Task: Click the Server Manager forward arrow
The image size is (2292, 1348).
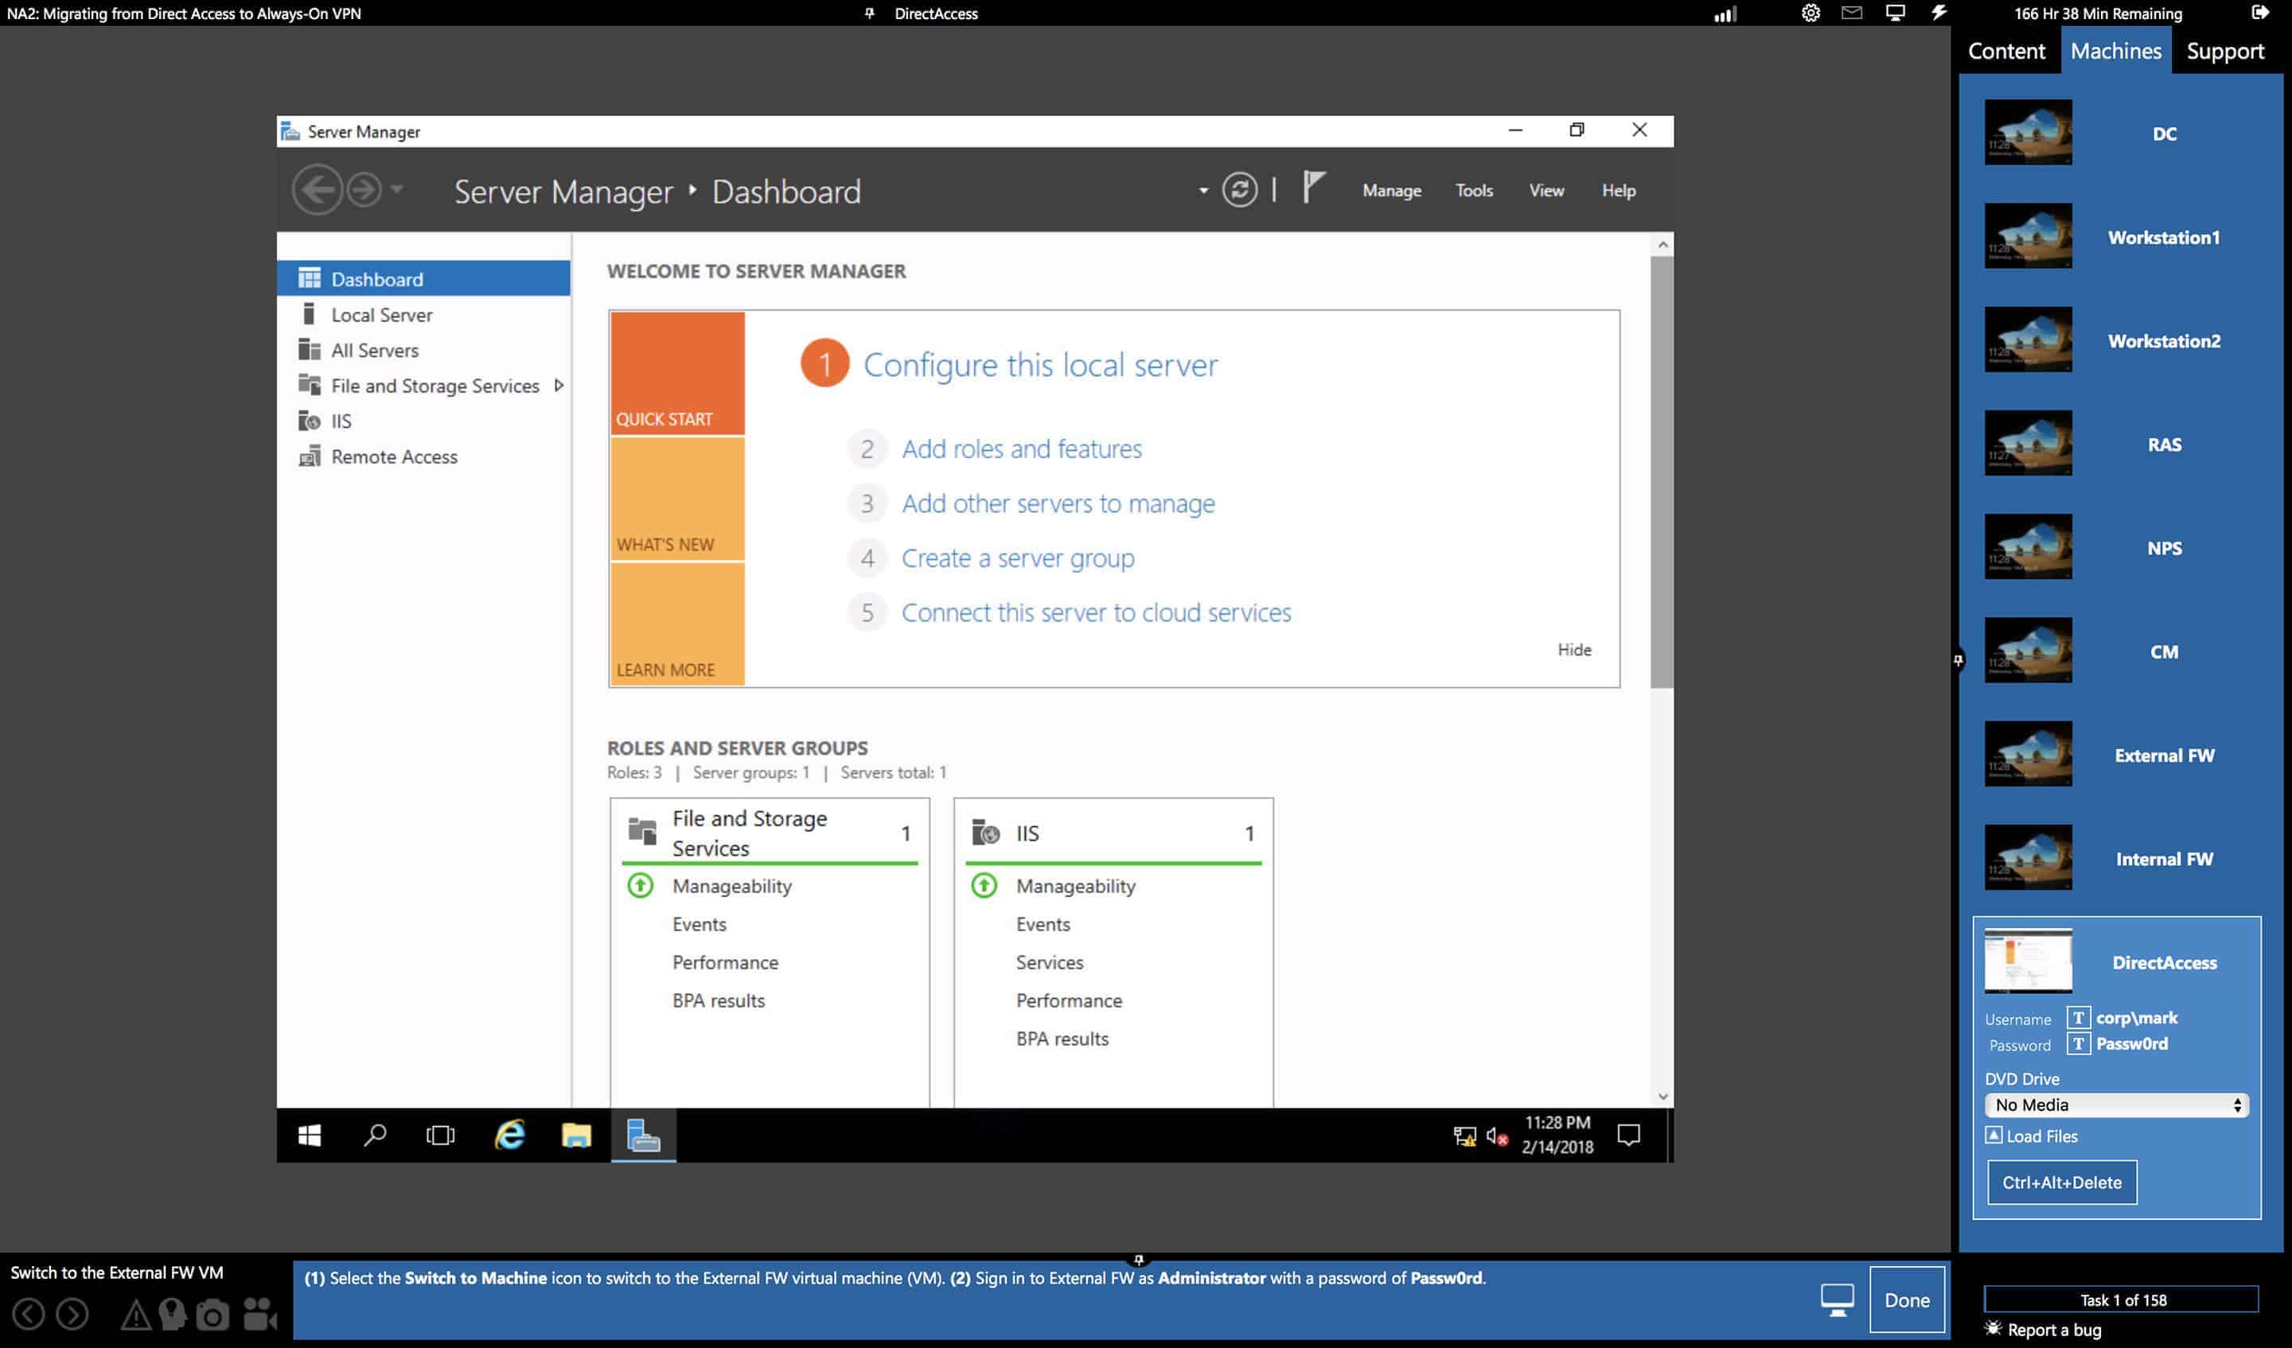Action: coord(364,190)
